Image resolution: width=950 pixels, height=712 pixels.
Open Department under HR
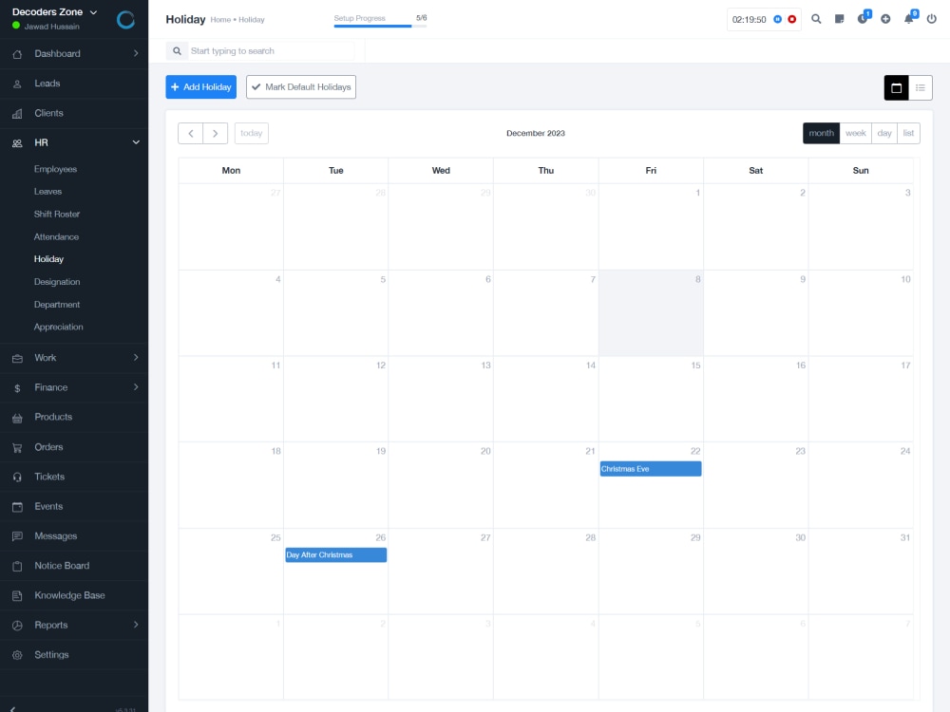(x=57, y=305)
